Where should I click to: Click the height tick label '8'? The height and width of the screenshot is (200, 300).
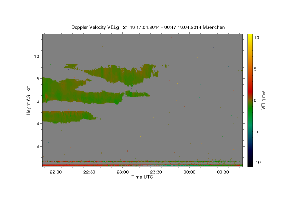38,78
